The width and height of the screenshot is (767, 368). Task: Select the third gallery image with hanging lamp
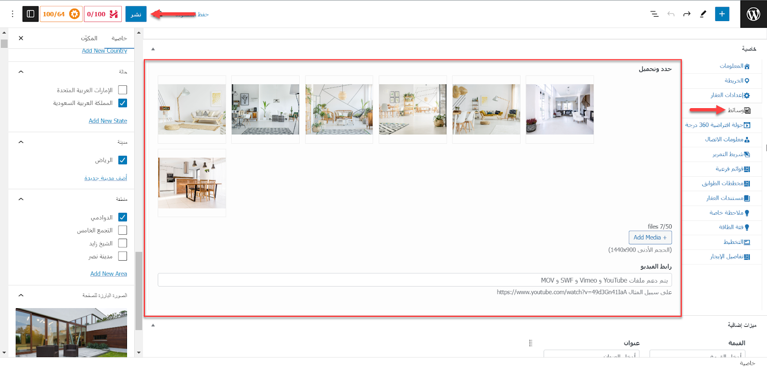pyautogui.click(x=339, y=109)
